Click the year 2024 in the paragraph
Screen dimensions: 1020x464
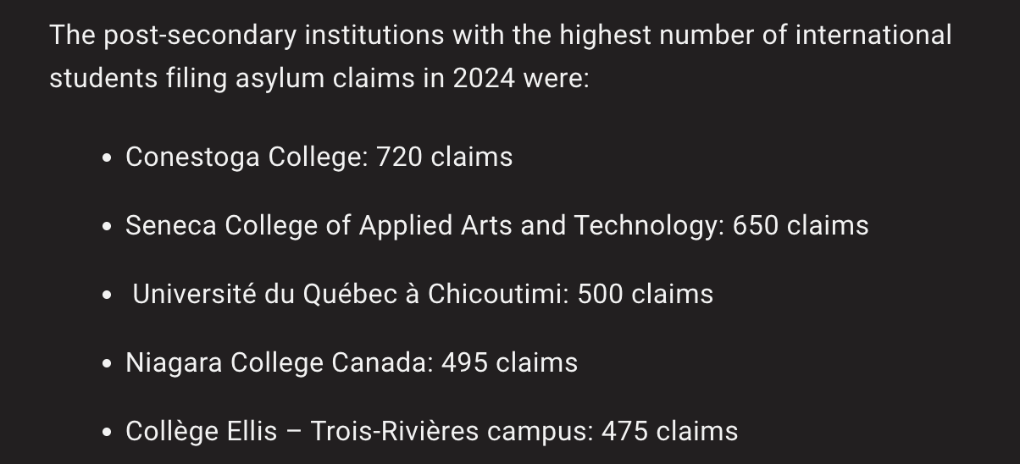click(x=484, y=79)
